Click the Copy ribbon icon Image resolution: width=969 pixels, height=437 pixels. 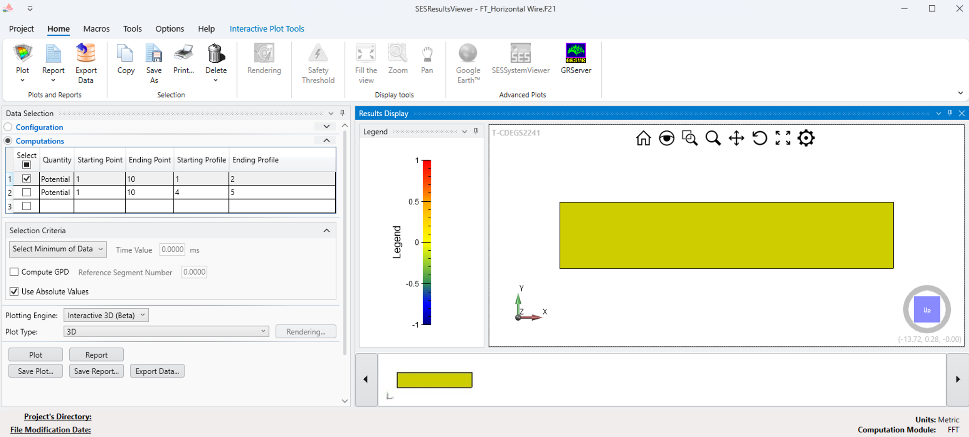126,59
